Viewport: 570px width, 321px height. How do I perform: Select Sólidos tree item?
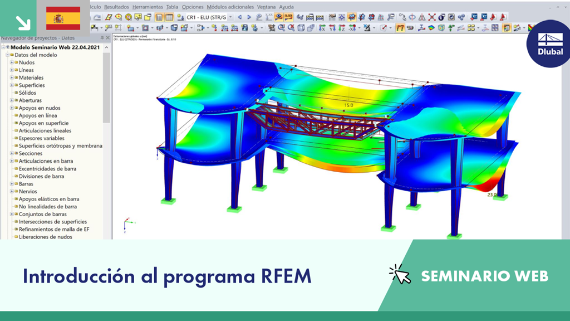(x=27, y=93)
